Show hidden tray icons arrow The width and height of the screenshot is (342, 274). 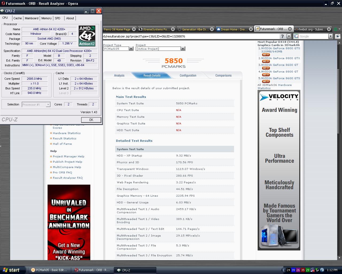click(x=284, y=270)
